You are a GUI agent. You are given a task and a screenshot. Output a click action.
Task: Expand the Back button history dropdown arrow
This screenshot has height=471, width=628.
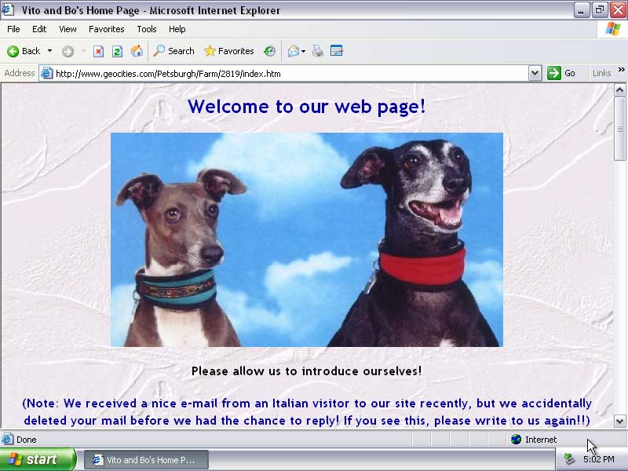tap(49, 51)
